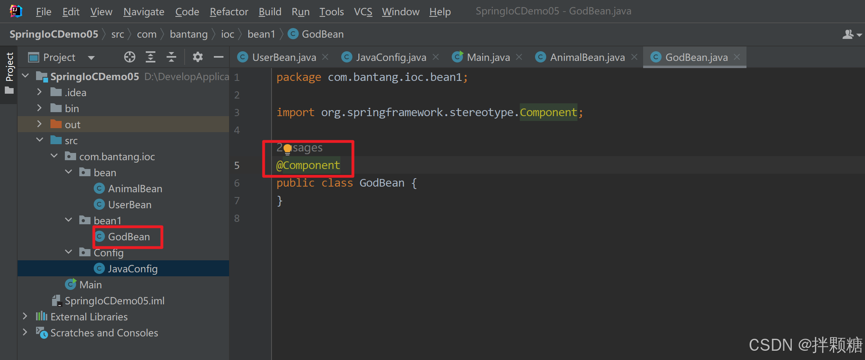This screenshot has height=360, width=865.
Task: Switch to JavaConfig.java tab
Action: pyautogui.click(x=391, y=57)
